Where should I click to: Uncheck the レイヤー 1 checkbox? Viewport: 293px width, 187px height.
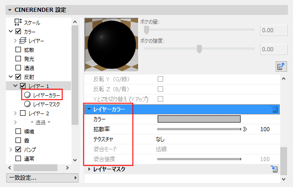[23, 86]
